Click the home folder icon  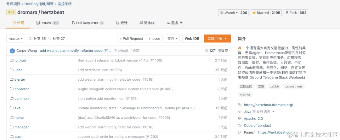(12, 117)
